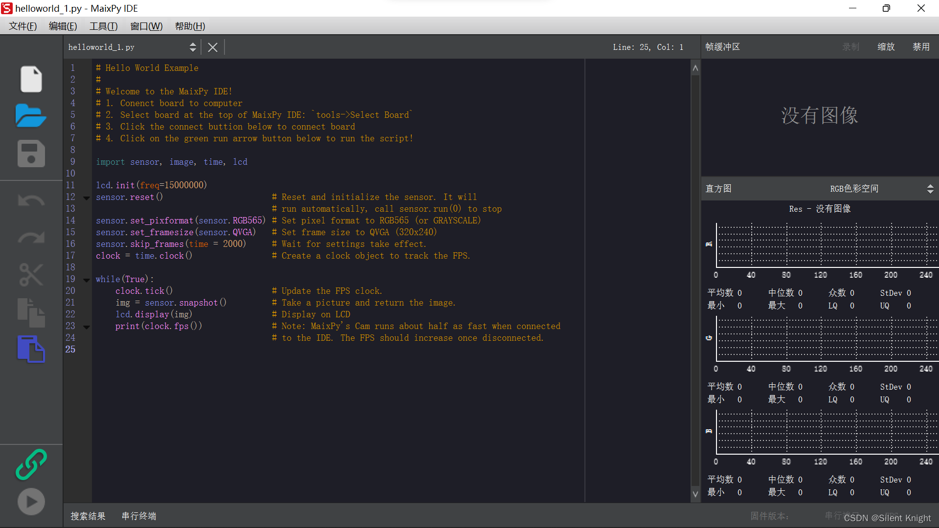939x528 pixels.
Task: Save the script with the floppy disk icon
Action: [x=31, y=154]
